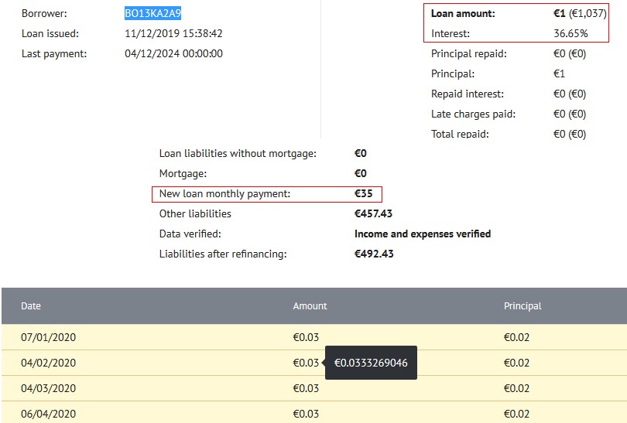Select the 06/04/2020 payment row date
627x423 pixels.
(x=49, y=414)
